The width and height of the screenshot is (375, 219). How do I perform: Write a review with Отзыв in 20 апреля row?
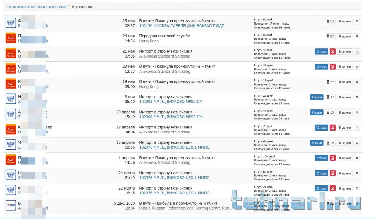(317, 112)
